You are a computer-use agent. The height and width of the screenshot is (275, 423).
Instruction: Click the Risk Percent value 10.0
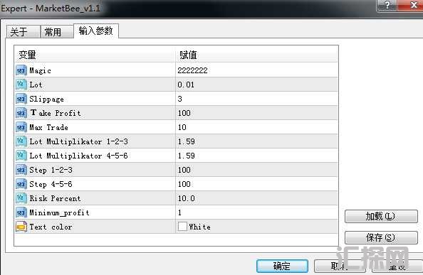pyautogui.click(x=186, y=198)
